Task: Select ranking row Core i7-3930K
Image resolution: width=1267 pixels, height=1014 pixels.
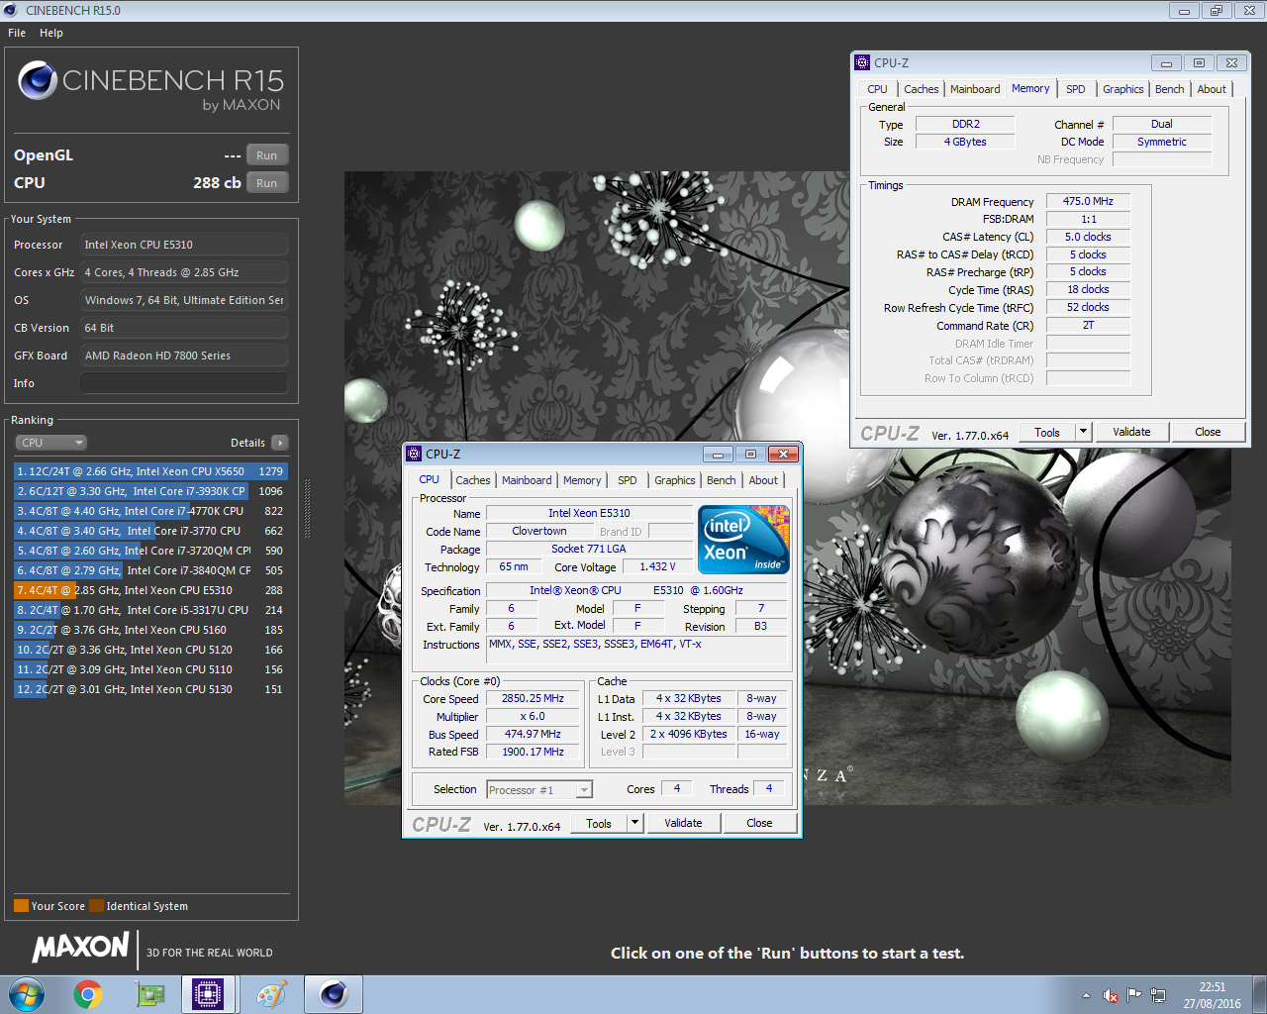Action: (150, 491)
